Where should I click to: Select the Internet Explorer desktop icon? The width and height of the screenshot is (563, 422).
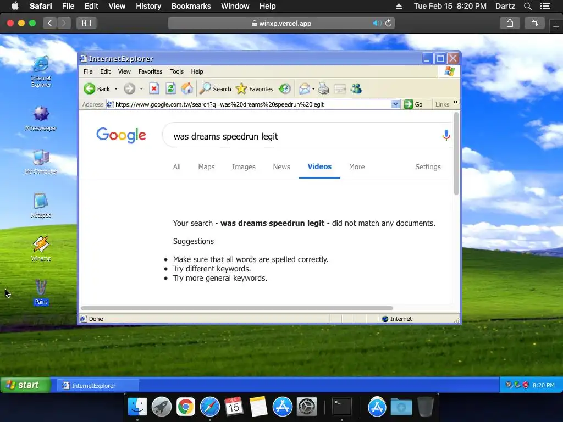coord(41,72)
